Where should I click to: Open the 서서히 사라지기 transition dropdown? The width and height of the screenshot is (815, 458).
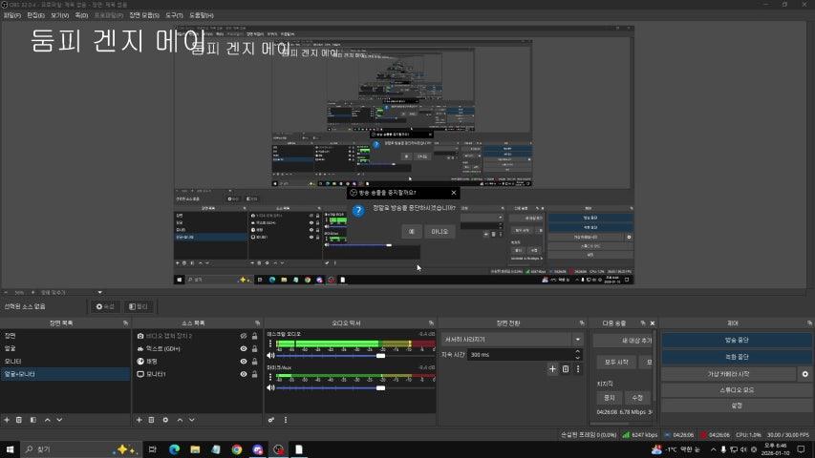pyautogui.click(x=577, y=340)
